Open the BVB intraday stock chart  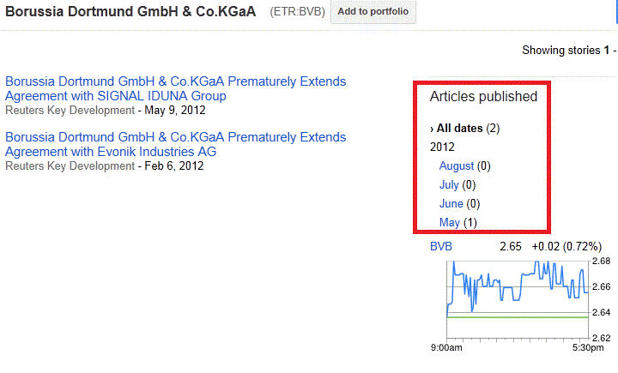[518, 300]
